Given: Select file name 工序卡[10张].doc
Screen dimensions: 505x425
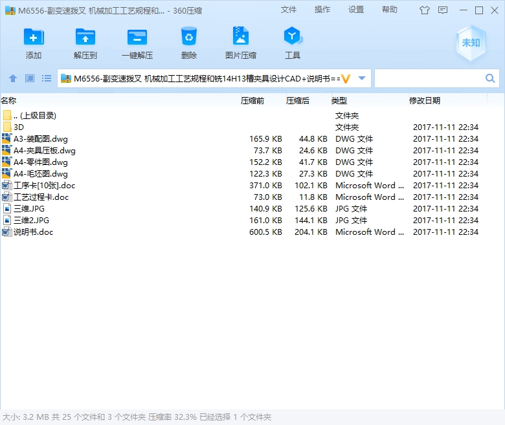Looking at the screenshot, I should (x=45, y=185).
